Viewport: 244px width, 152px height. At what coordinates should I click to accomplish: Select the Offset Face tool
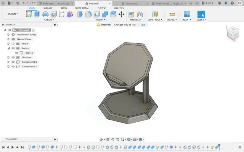[x=113, y=14]
